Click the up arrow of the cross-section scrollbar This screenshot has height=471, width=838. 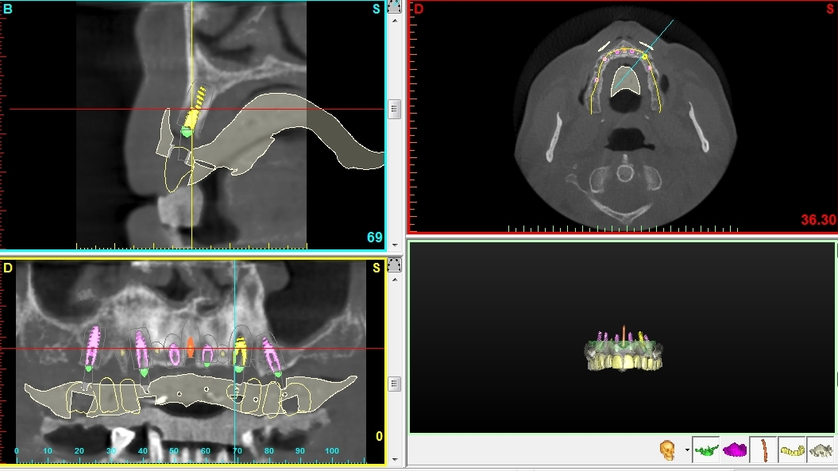(x=395, y=21)
